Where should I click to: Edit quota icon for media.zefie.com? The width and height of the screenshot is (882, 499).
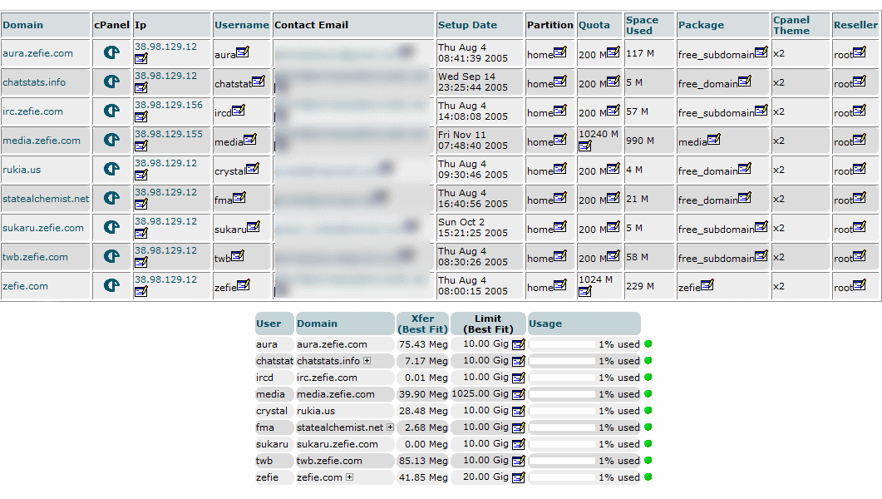tap(585, 146)
